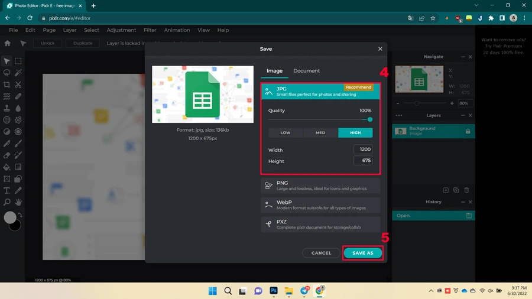532x299 pixels.
Task: Open the Layers panel three-dot menu
Action: [x=399, y=116]
